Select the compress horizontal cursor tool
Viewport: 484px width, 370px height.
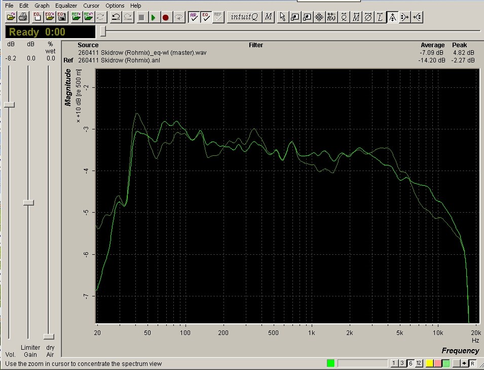click(x=417, y=17)
